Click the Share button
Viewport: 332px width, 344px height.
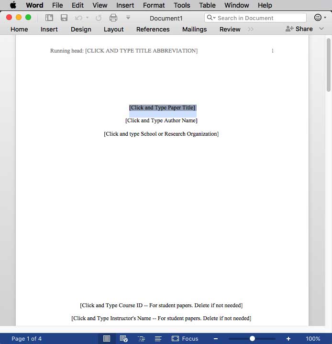pos(299,29)
